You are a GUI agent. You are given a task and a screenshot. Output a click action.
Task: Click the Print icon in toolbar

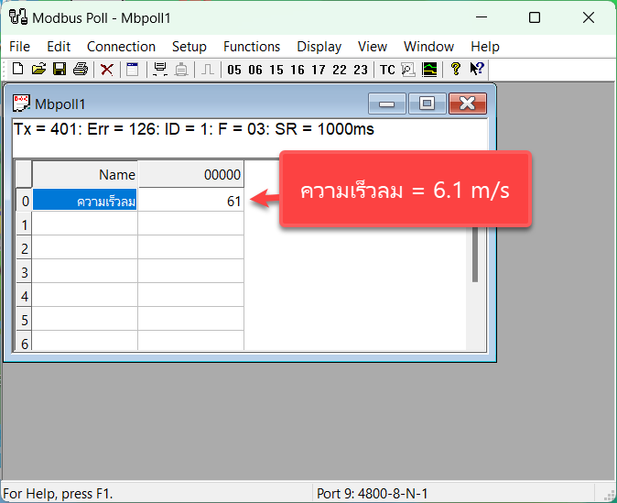81,70
